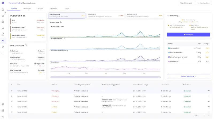Click the app logo icon in sidebar

click(3, 3)
